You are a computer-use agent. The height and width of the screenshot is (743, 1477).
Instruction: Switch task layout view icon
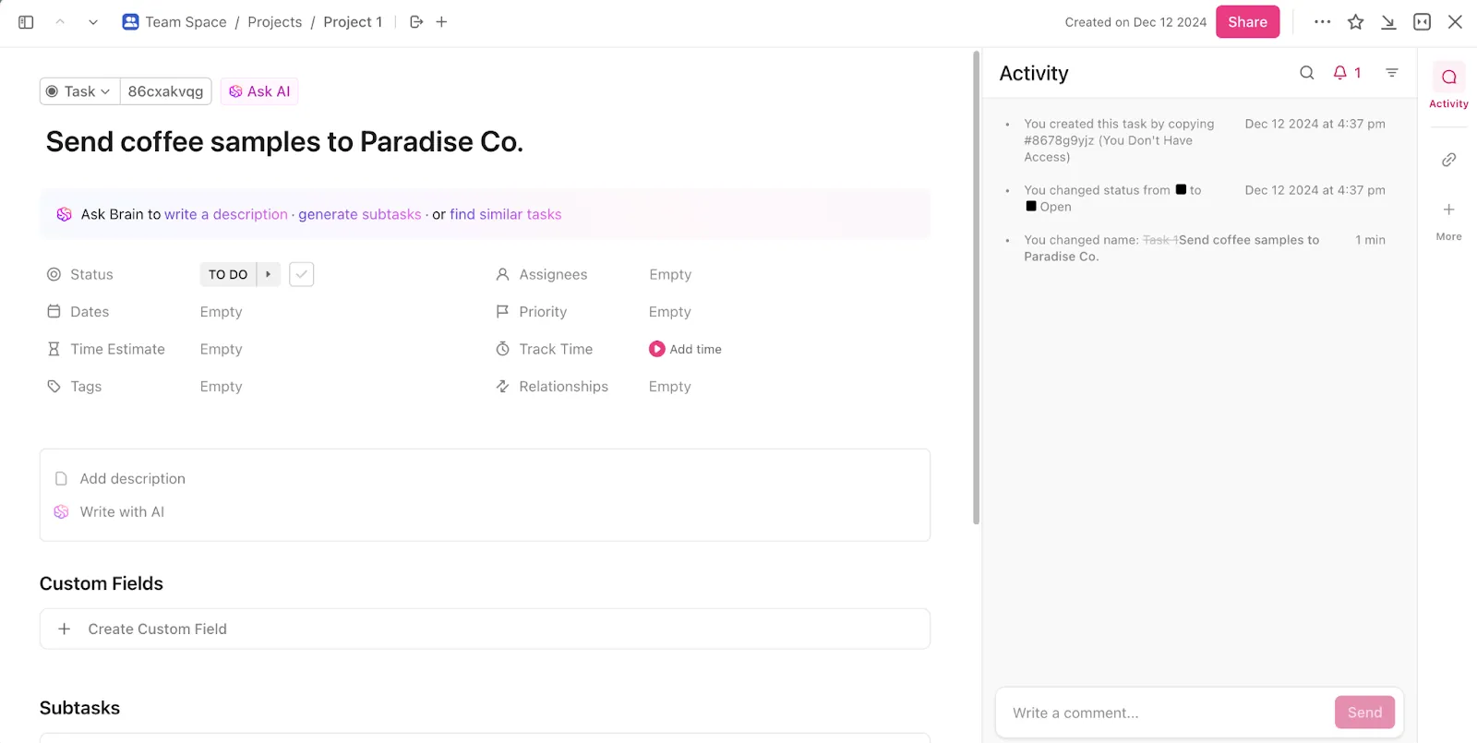click(1423, 22)
